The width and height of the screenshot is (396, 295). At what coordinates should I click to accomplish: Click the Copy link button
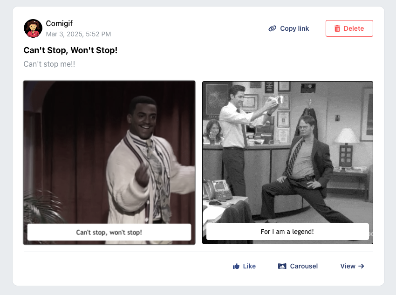289,28
